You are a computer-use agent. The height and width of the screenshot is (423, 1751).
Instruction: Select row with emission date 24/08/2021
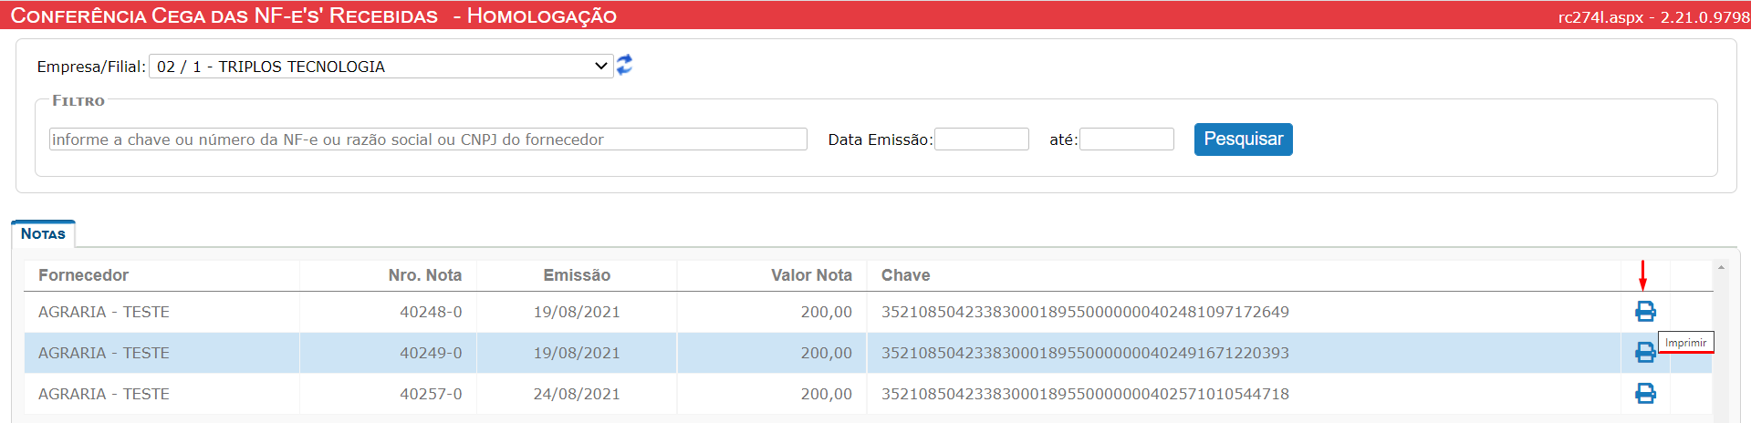[868, 394]
